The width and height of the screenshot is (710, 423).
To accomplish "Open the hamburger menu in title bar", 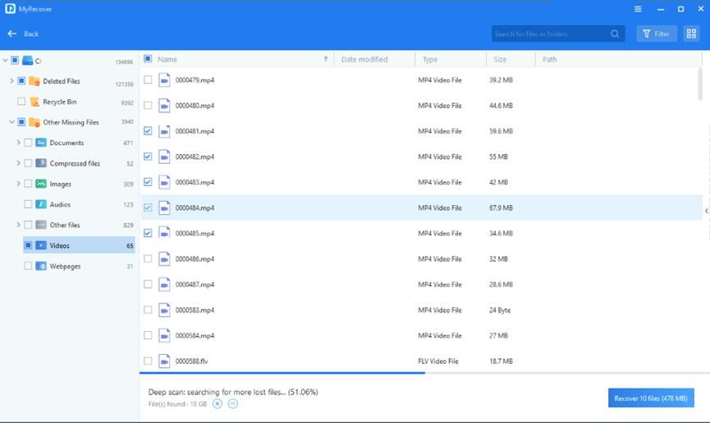I will click(x=639, y=9).
